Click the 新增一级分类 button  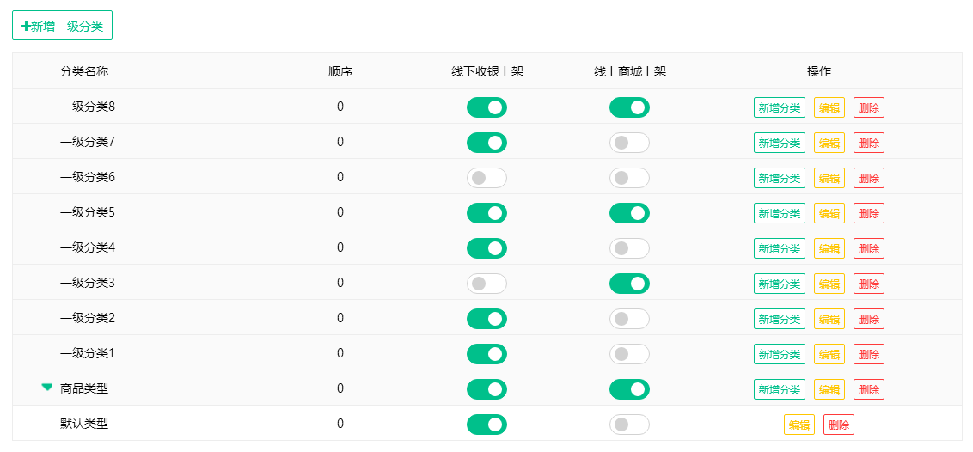click(62, 26)
